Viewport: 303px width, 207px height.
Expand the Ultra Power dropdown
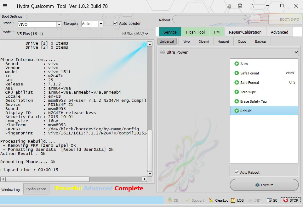[295, 52]
